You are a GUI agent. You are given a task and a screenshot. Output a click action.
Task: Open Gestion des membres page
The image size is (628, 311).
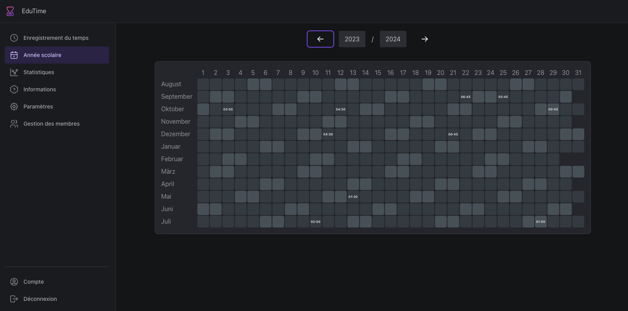point(57,124)
